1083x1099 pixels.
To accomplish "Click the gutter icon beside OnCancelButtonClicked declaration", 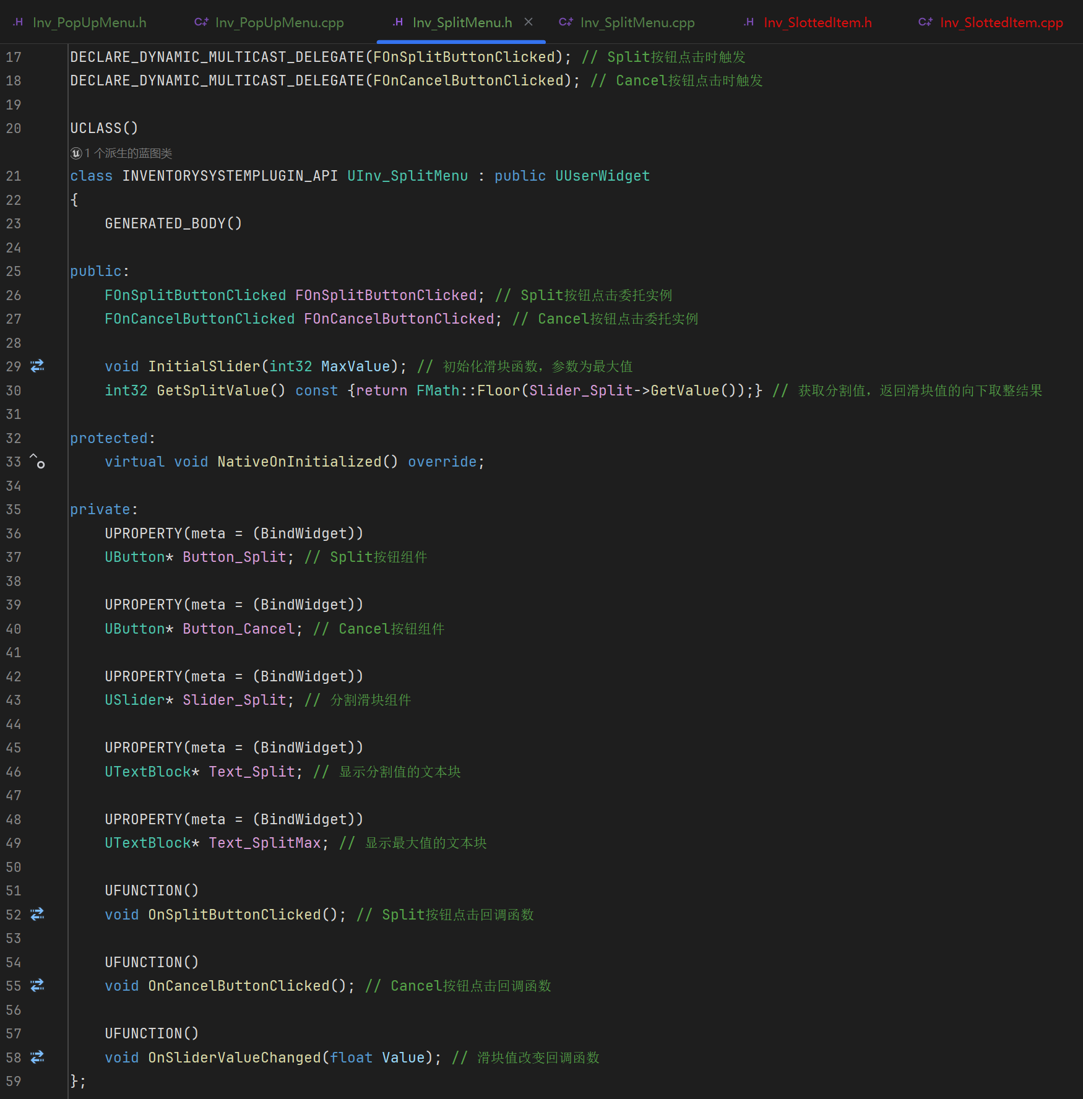I will point(37,985).
